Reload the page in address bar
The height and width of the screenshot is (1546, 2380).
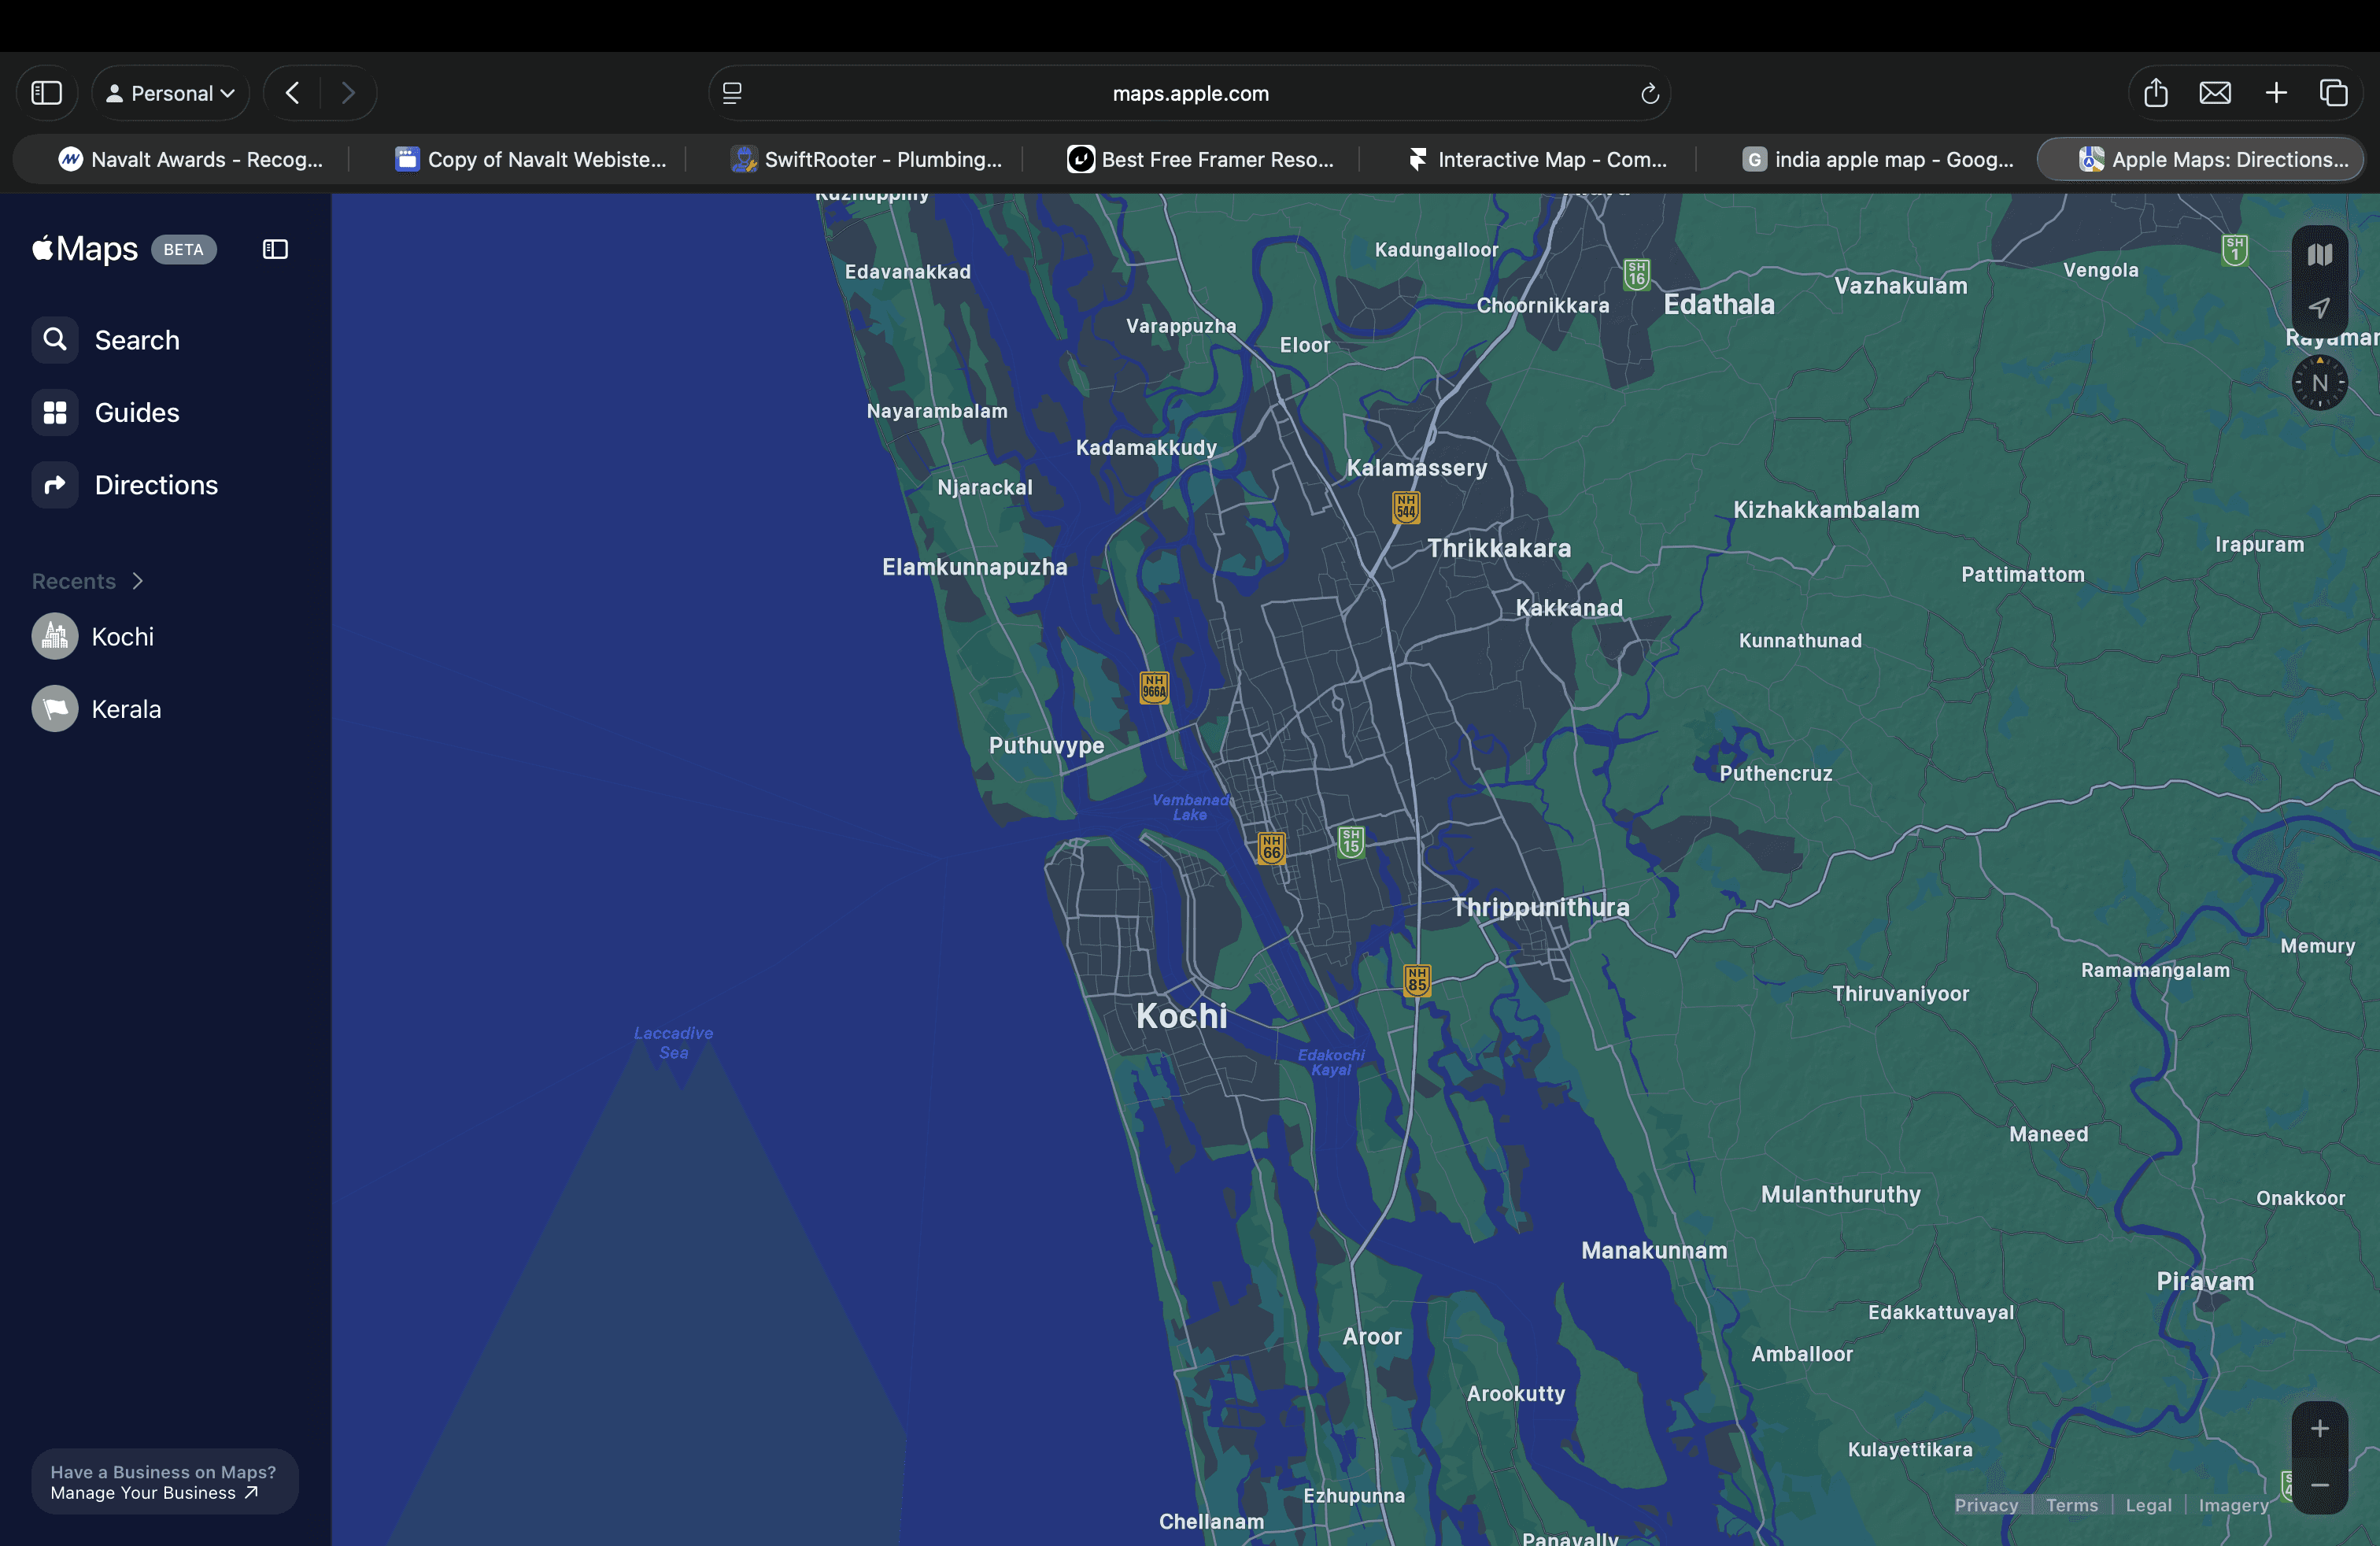click(x=1649, y=94)
